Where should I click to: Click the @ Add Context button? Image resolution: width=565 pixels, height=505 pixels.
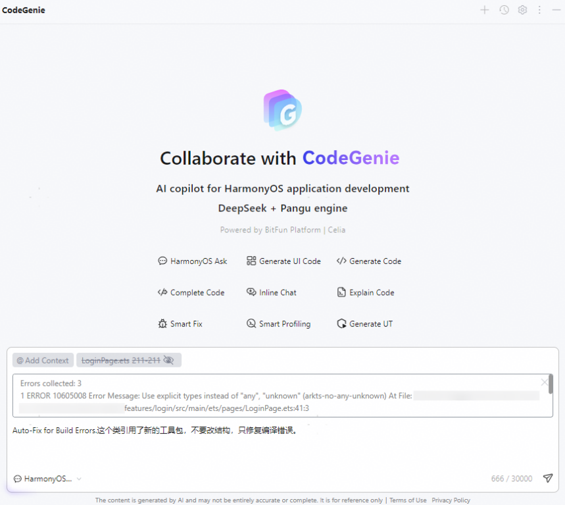43,360
